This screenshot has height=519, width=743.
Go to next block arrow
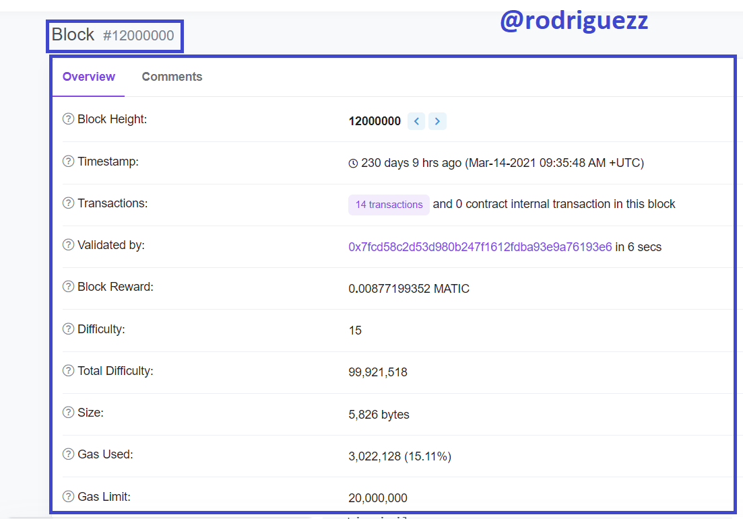coord(437,121)
